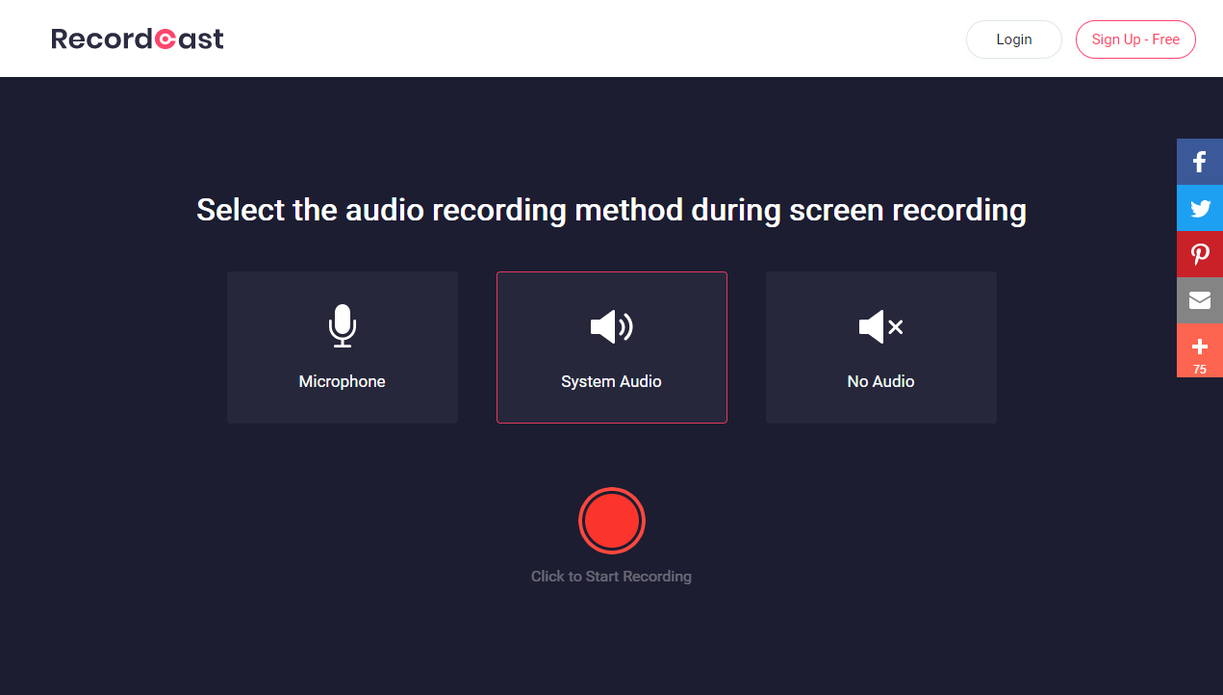Pick the muted speaker No Audio icon
Image resolution: width=1223 pixels, height=695 pixels.
click(x=880, y=327)
